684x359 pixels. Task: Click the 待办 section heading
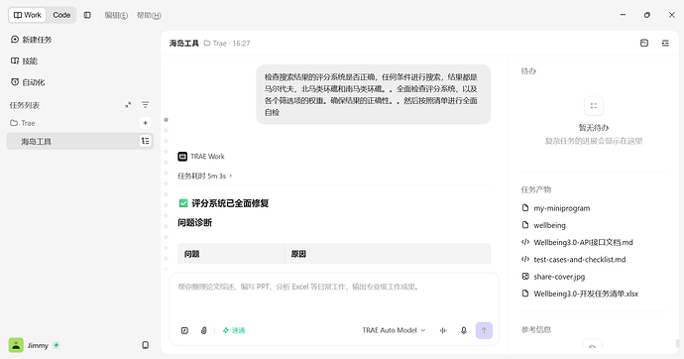click(x=528, y=71)
